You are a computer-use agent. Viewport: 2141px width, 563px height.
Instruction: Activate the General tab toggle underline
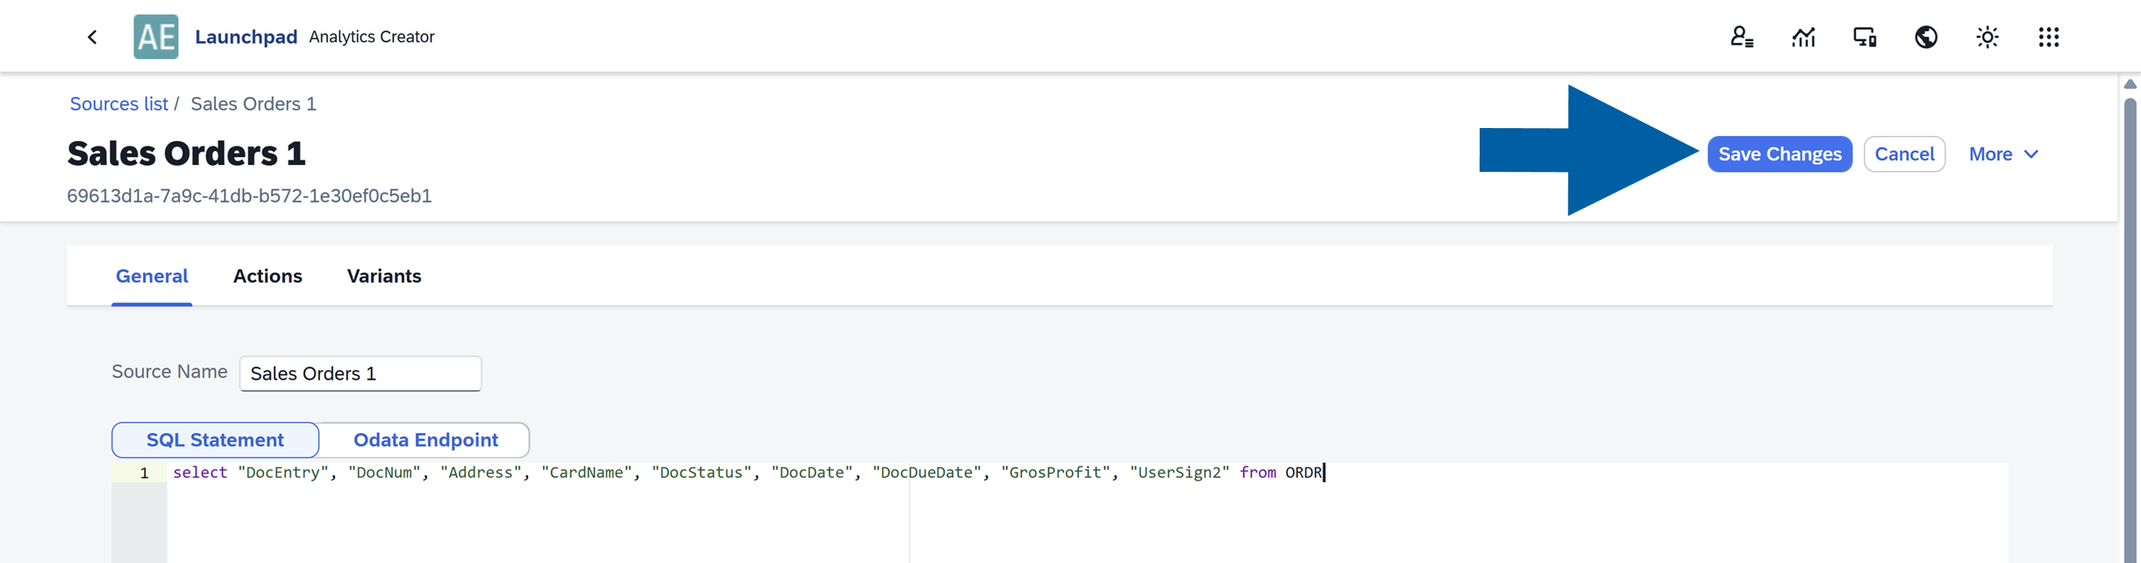pyautogui.click(x=152, y=275)
